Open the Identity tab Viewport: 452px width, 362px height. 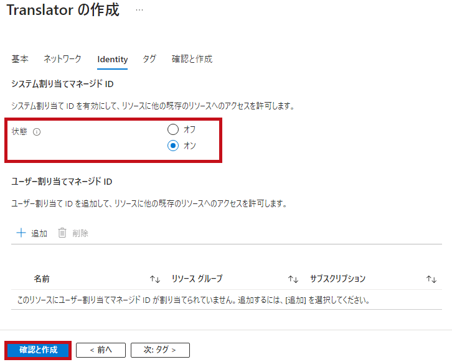tap(113, 59)
